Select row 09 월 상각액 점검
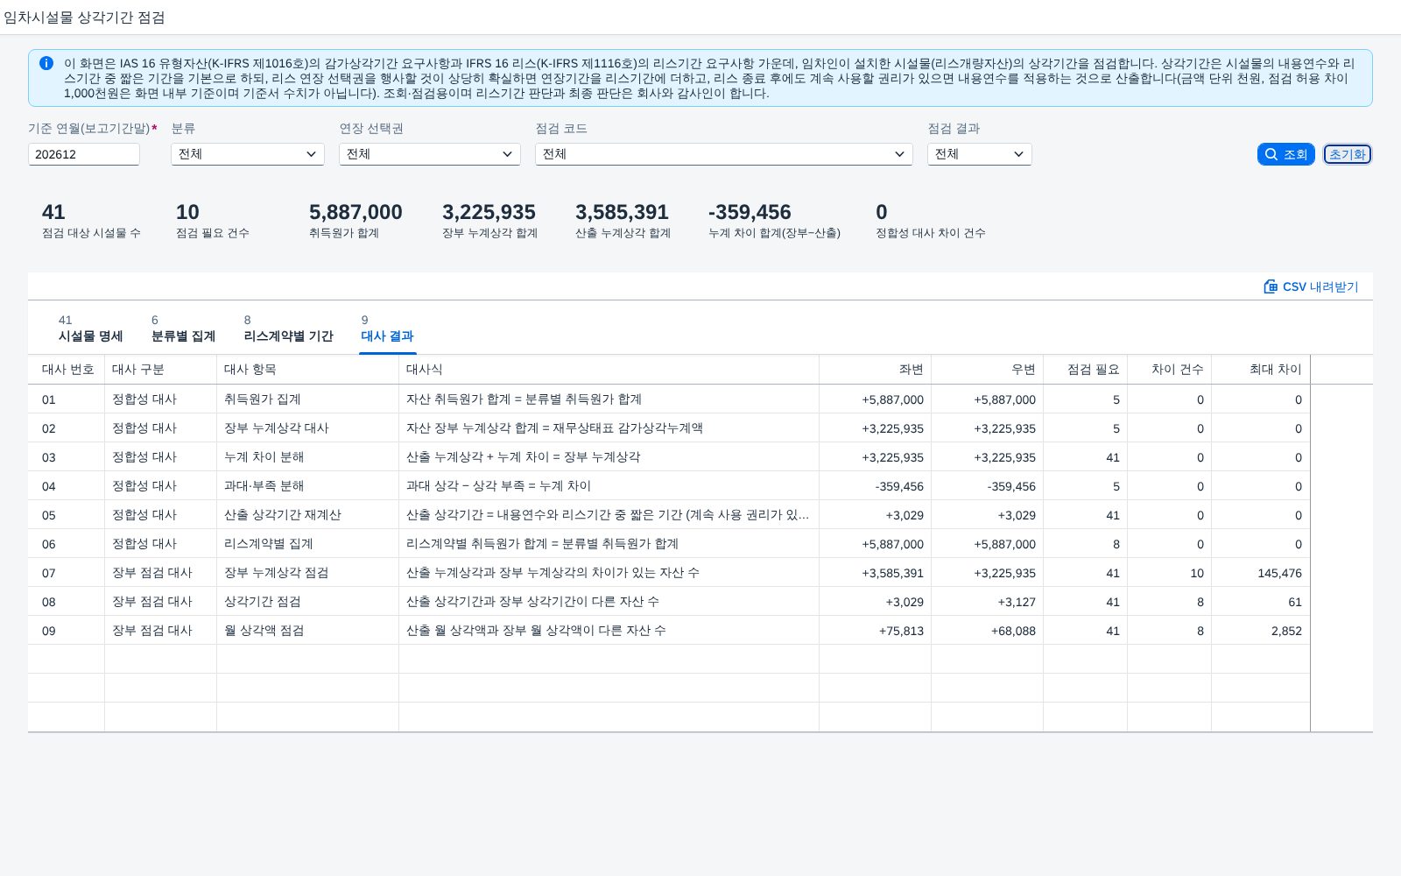 coord(669,631)
